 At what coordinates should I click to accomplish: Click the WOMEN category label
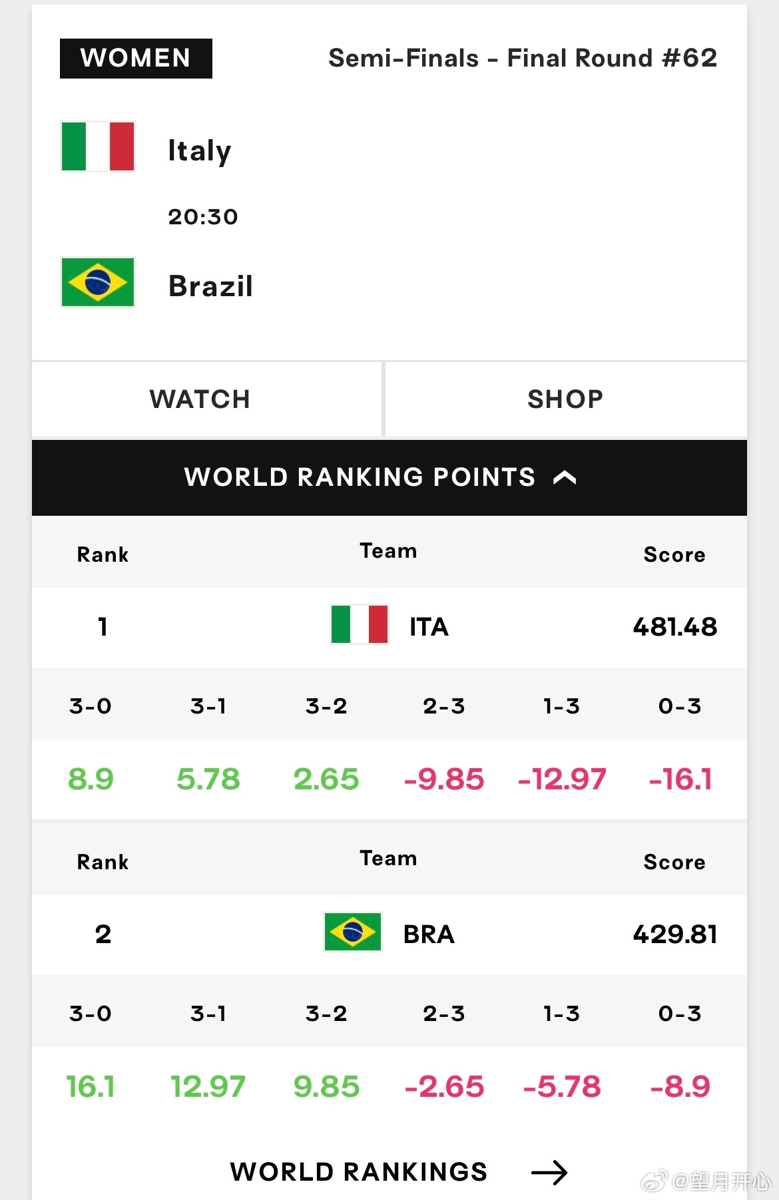[136, 59]
